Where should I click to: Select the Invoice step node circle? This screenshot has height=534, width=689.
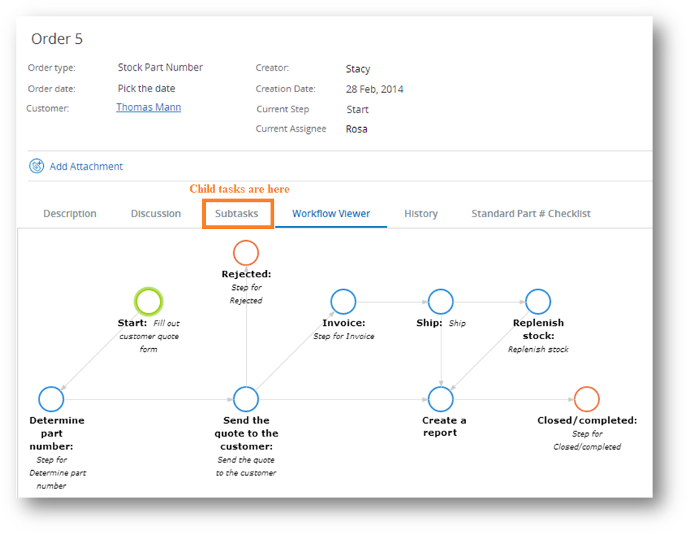[x=343, y=302]
